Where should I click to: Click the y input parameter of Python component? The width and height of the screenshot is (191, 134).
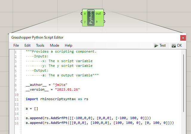85,22
